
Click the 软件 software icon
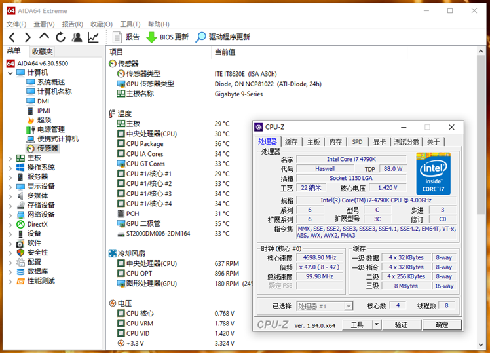(x=20, y=243)
